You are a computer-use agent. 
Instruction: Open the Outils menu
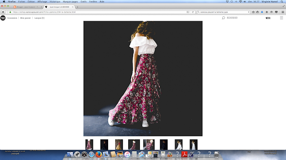click(x=84, y=1)
